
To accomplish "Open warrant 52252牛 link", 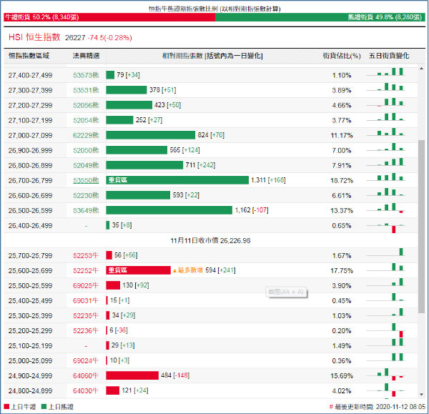I will (86, 271).
